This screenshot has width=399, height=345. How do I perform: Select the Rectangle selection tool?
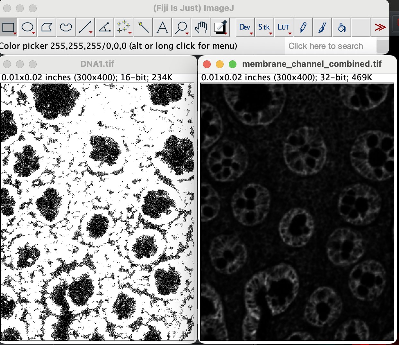tap(8, 27)
